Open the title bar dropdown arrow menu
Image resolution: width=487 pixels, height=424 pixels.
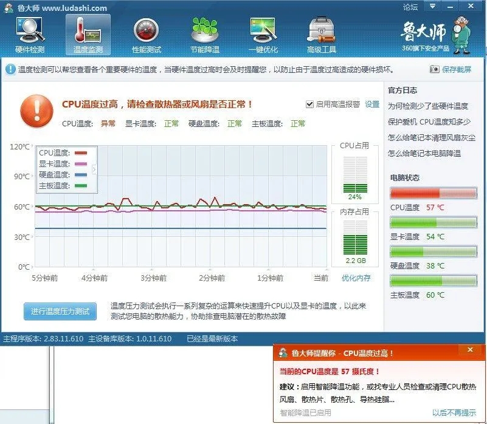pos(432,6)
